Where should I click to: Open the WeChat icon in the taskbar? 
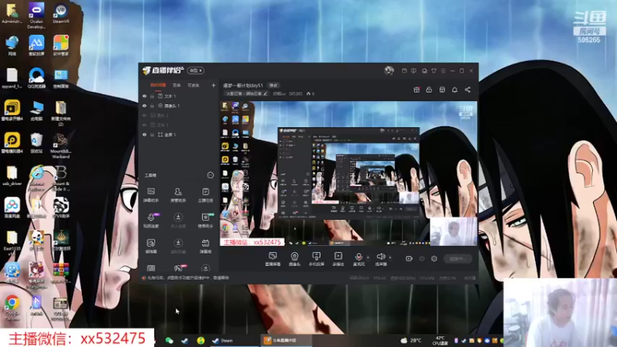coord(169,340)
